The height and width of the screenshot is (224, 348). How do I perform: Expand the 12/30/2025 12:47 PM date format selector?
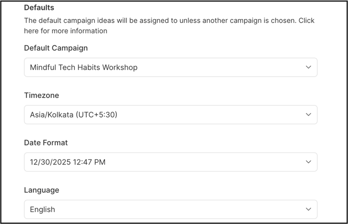[68, 162]
